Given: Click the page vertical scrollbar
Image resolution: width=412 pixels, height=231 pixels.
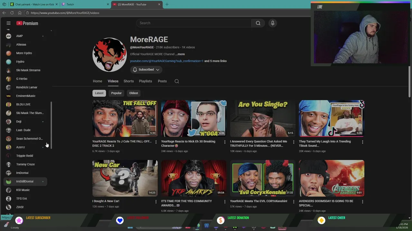Looking at the screenshot, I should (x=409, y=82).
